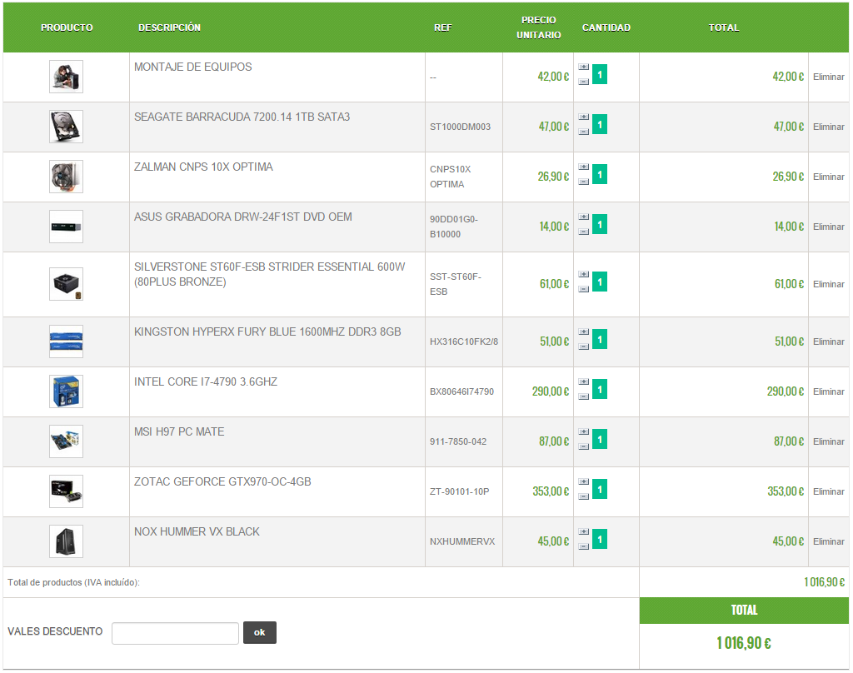Open the MSI H97 motherboard thumbnail
The image size is (853, 673).
point(67,441)
